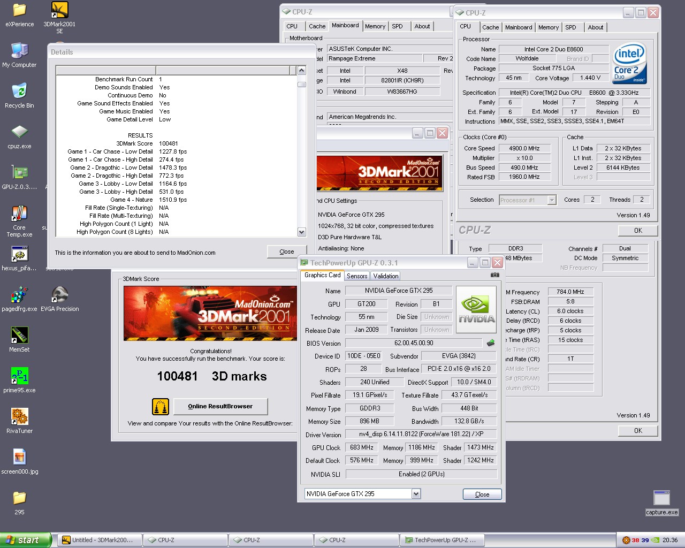Click the NVIDIA SLI status field

(422, 474)
